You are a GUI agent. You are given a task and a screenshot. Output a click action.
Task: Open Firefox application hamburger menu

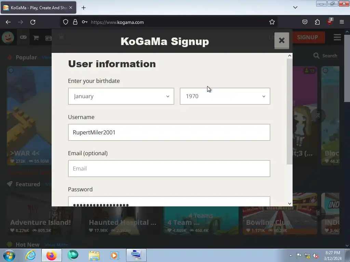tap(342, 22)
